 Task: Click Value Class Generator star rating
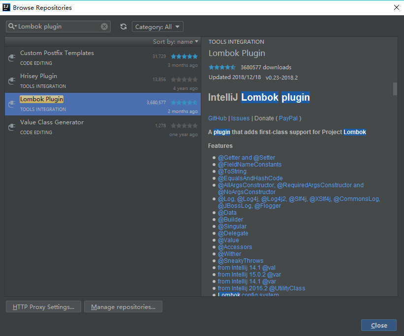click(x=184, y=126)
